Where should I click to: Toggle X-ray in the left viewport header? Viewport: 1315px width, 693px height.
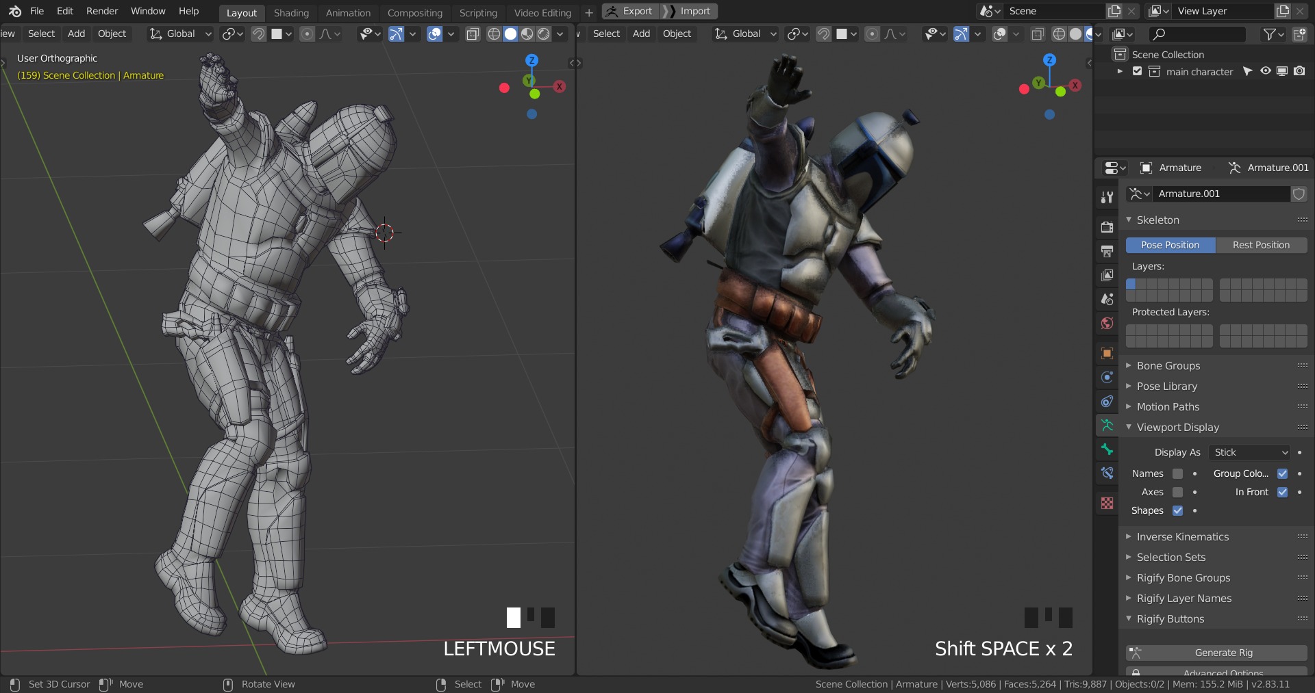[x=473, y=34]
